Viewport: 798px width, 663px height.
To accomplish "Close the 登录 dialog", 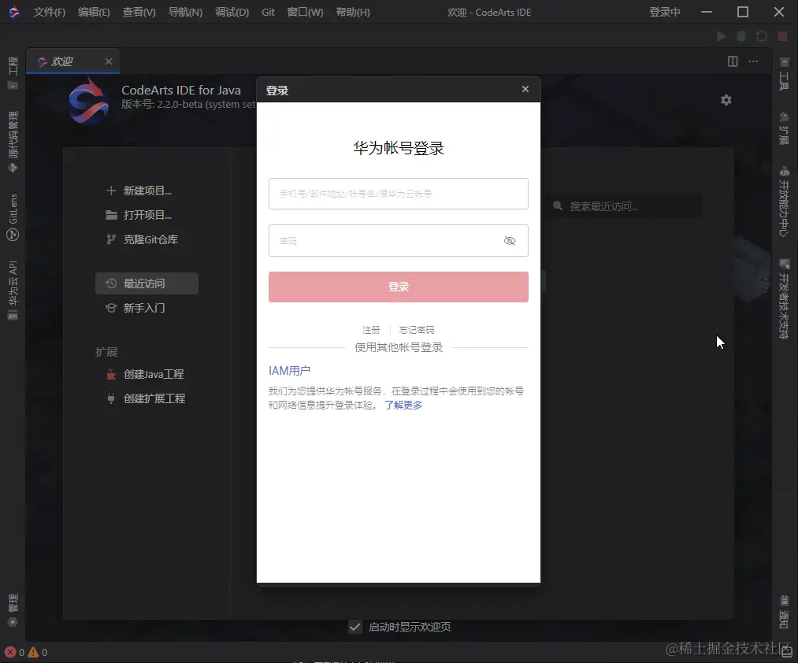I will [525, 89].
